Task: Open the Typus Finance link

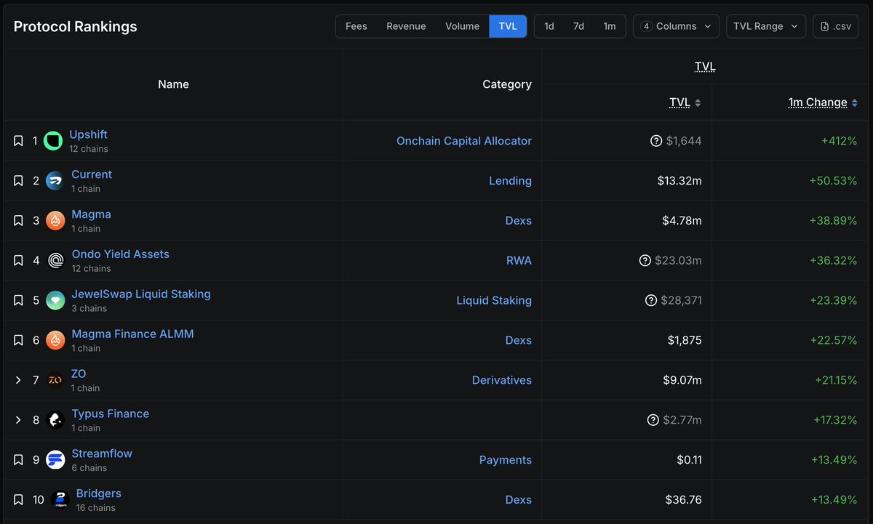Action: pos(110,414)
